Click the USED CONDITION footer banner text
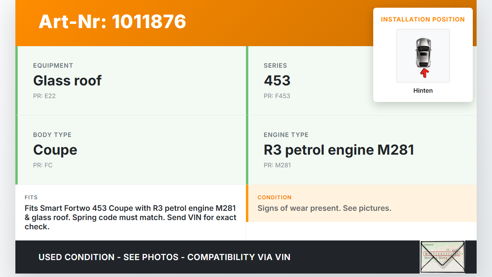The height and width of the screenshot is (277, 492). pos(164,257)
